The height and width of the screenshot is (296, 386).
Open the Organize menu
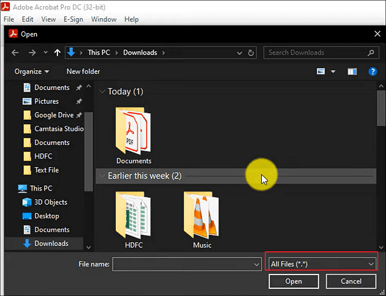click(32, 71)
